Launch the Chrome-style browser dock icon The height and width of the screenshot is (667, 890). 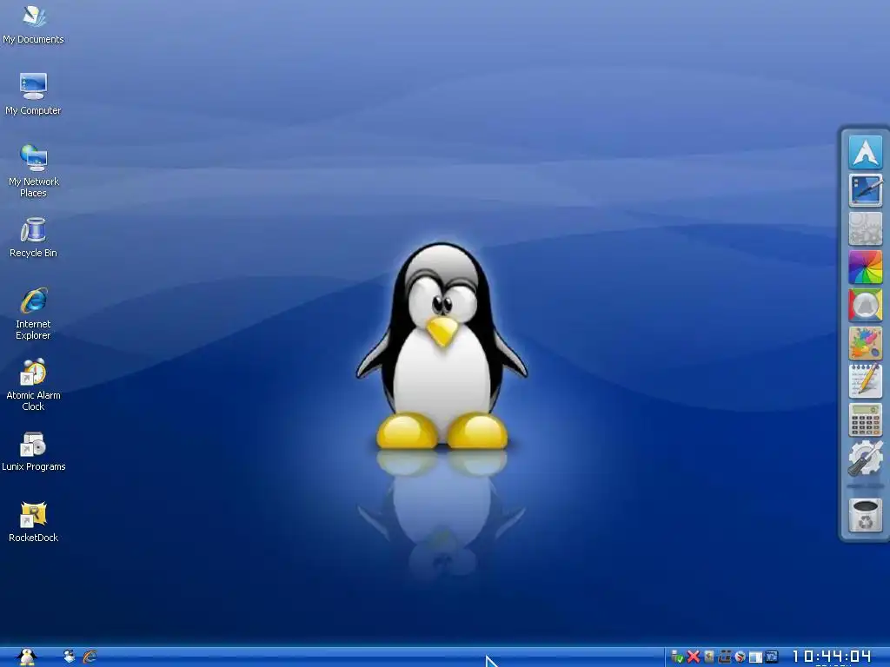pos(865,305)
